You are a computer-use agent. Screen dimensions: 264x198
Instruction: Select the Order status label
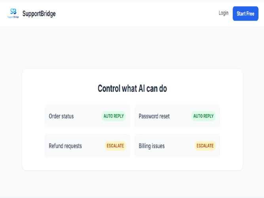61,116
